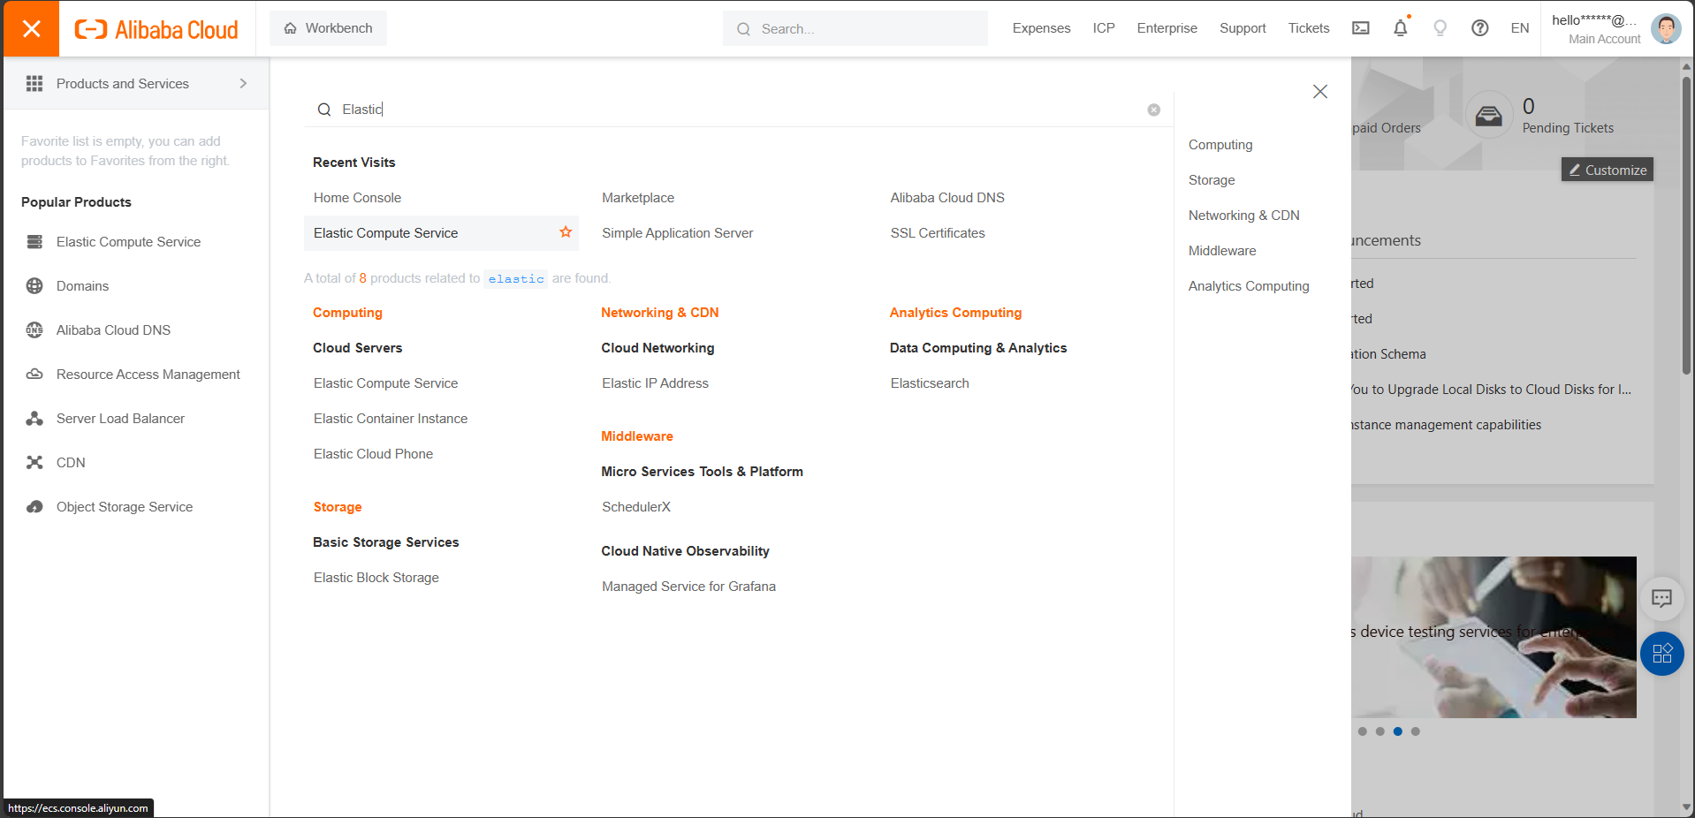Image resolution: width=1695 pixels, height=818 pixels.
Task: Favorite Elastic Compute Service with the star
Action: click(566, 232)
